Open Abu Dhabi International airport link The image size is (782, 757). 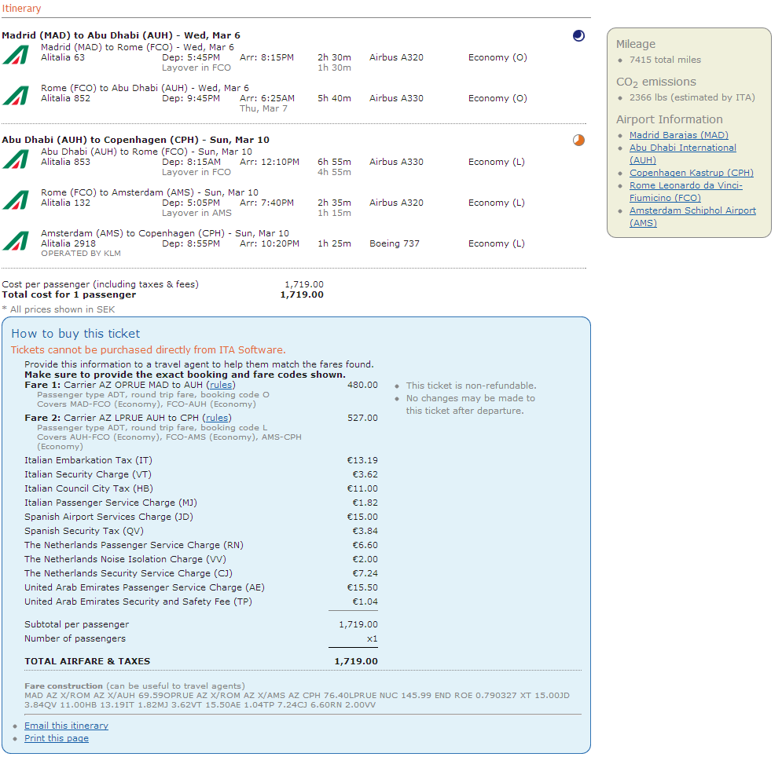[682, 148]
